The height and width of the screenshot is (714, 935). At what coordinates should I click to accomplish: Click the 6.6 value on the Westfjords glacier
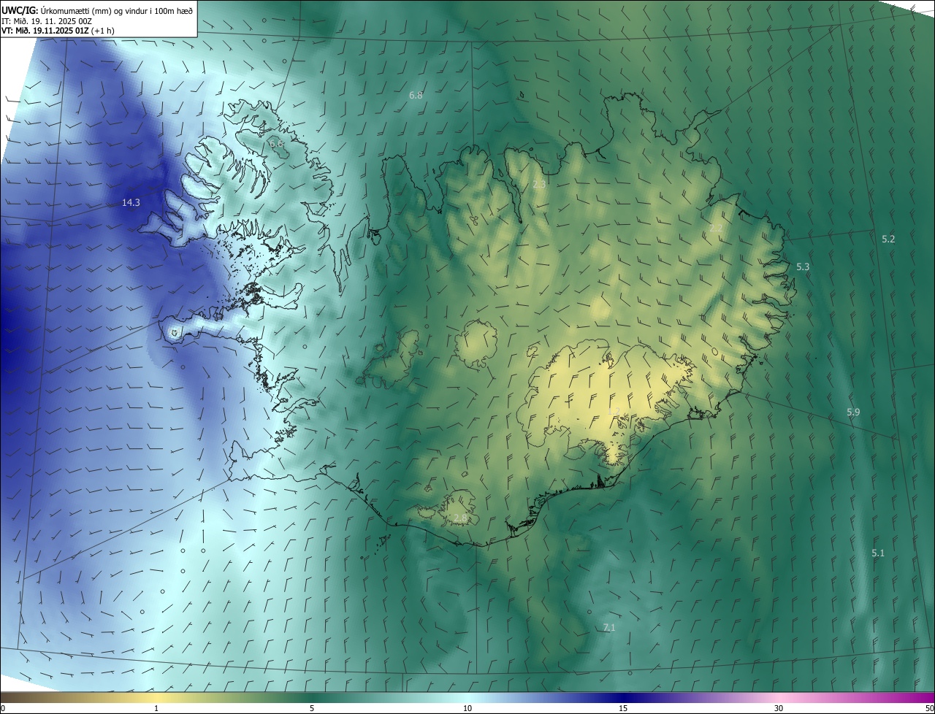click(276, 144)
